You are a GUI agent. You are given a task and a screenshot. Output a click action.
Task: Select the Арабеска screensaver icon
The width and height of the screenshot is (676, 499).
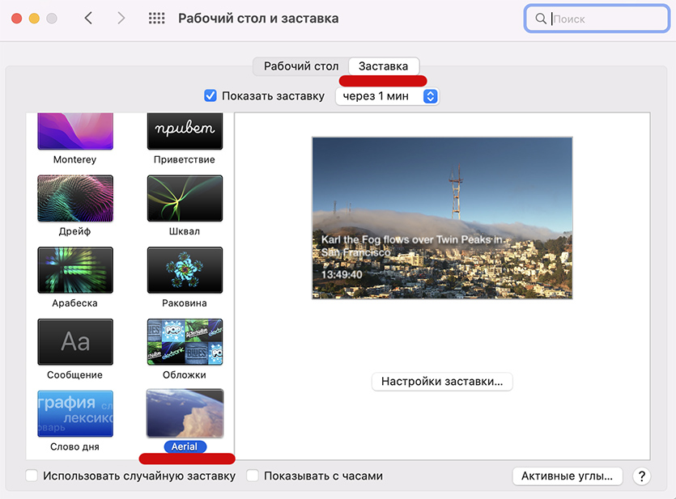coord(74,270)
